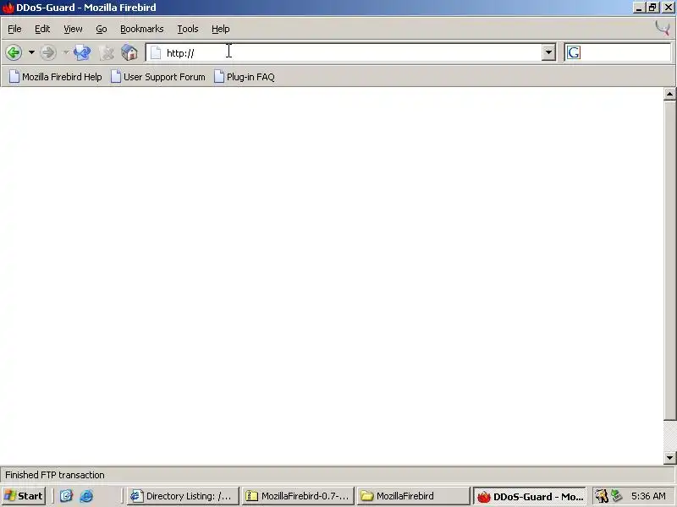Open the User Support Forum bookmark
This screenshot has width=677, height=507.
(158, 77)
